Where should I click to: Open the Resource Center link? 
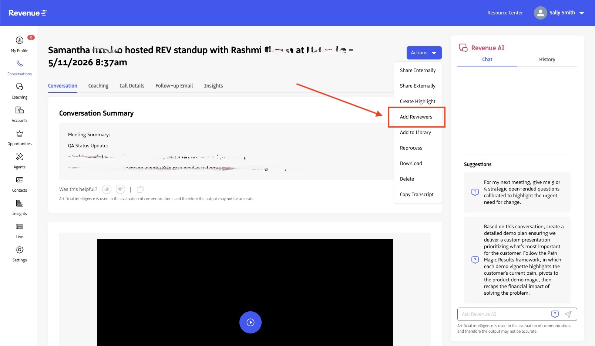(x=505, y=13)
